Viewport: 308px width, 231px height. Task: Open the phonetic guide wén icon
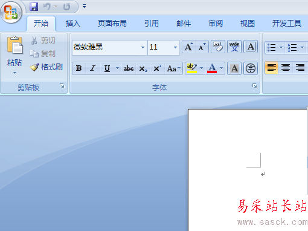[x=234, y=47]
